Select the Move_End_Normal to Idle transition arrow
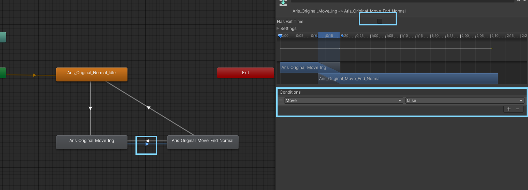The height and width of the screenshot is (190, 528). (x=148, y=108)
